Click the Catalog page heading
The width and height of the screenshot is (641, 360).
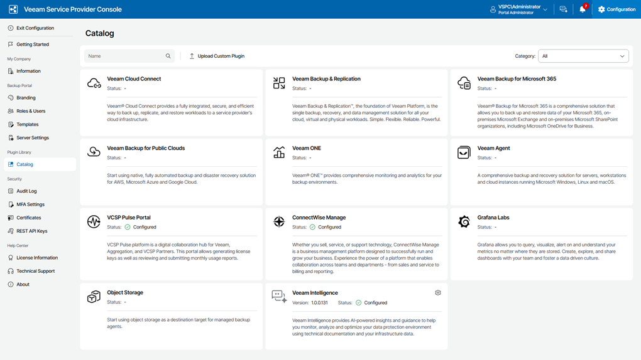point(100,33)
